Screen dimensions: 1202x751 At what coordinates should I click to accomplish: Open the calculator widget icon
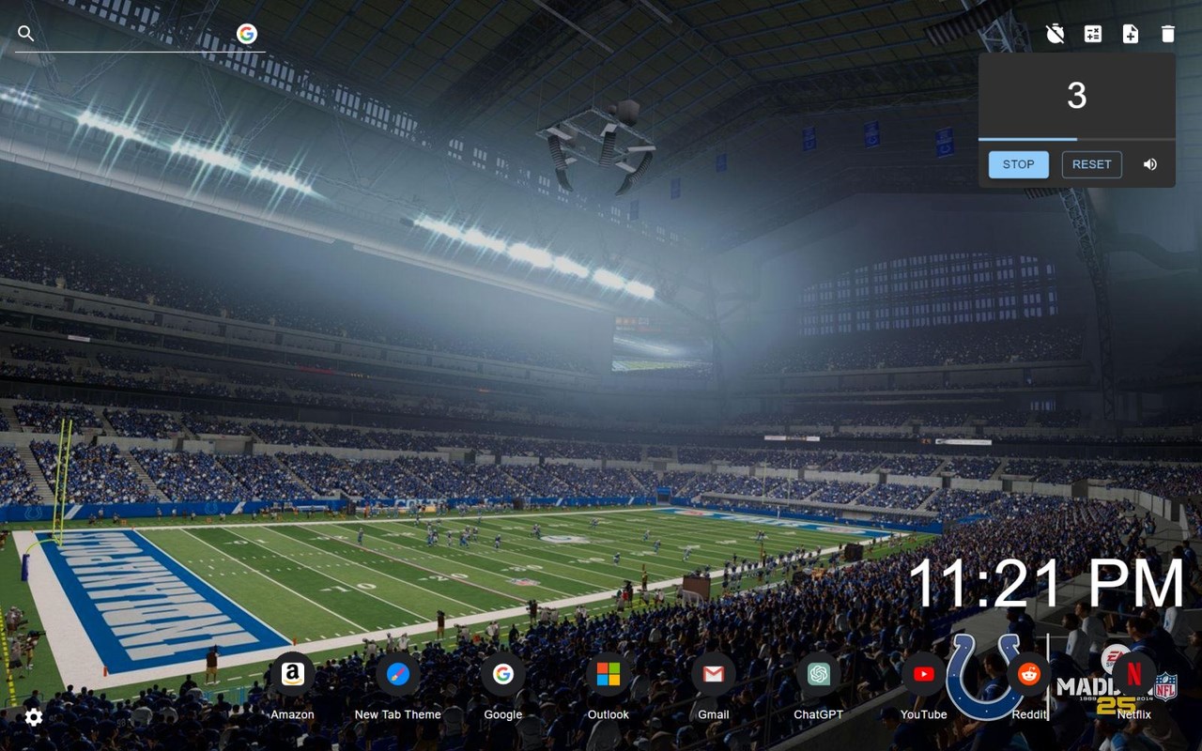1093,34
